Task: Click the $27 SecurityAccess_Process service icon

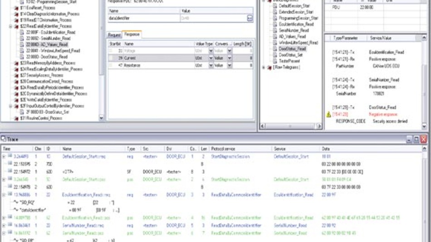Action: click(x=17, y=75)
